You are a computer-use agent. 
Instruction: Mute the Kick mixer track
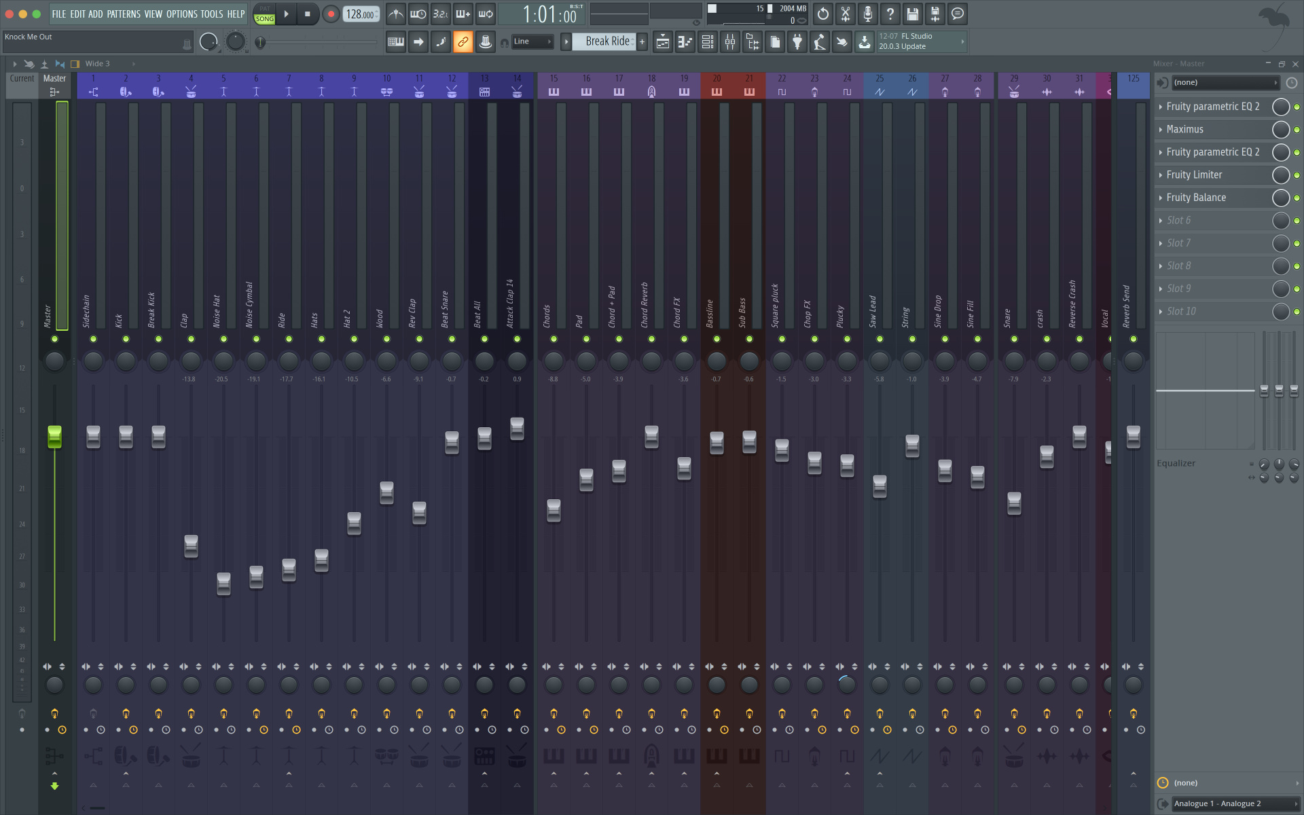point(126,339)
